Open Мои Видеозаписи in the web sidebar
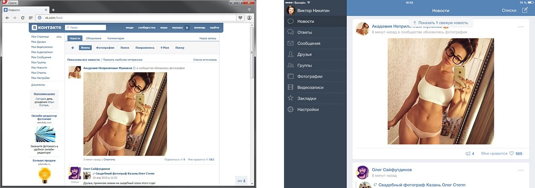Screen dimensions: 535x188 (x=42, y=47)
